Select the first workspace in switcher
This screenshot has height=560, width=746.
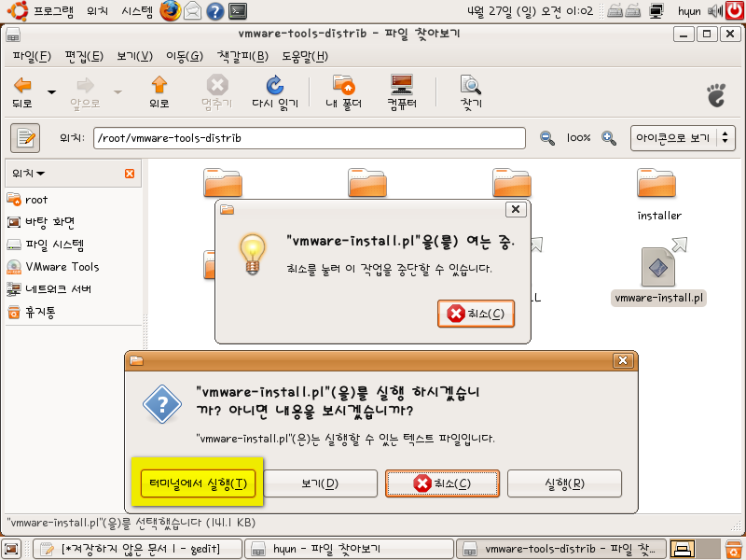pos(683,549)
